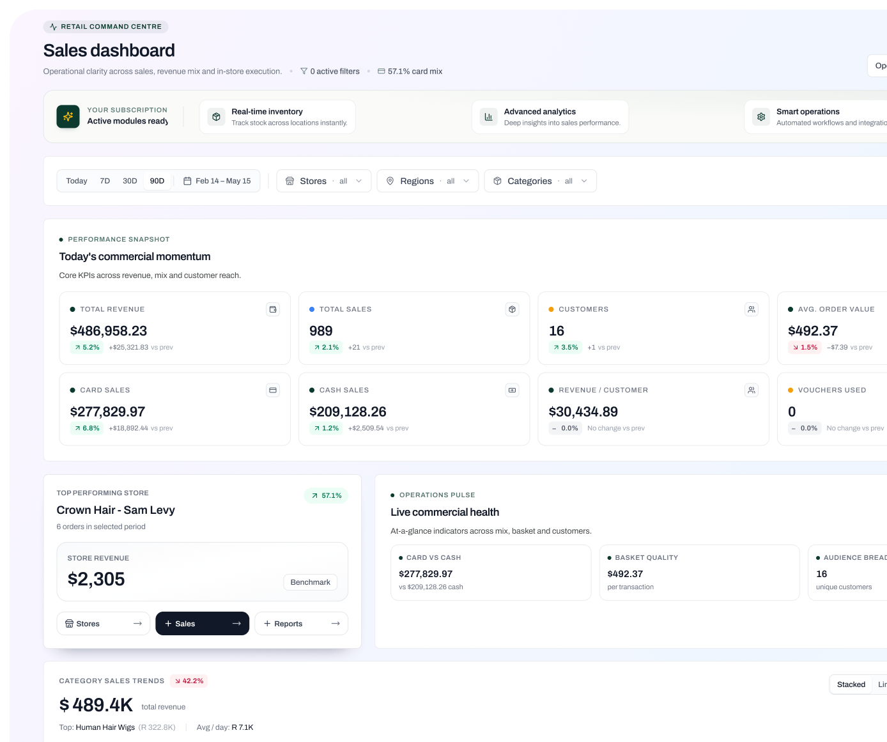Click the wallet icon in Total Revenue card
The width and height of the screenshot is (887, 742).
273,309
